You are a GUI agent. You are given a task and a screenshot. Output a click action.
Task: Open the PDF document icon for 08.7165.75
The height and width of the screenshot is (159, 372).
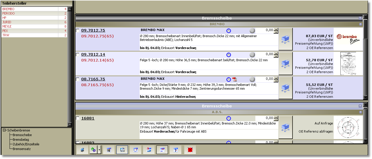234,79
